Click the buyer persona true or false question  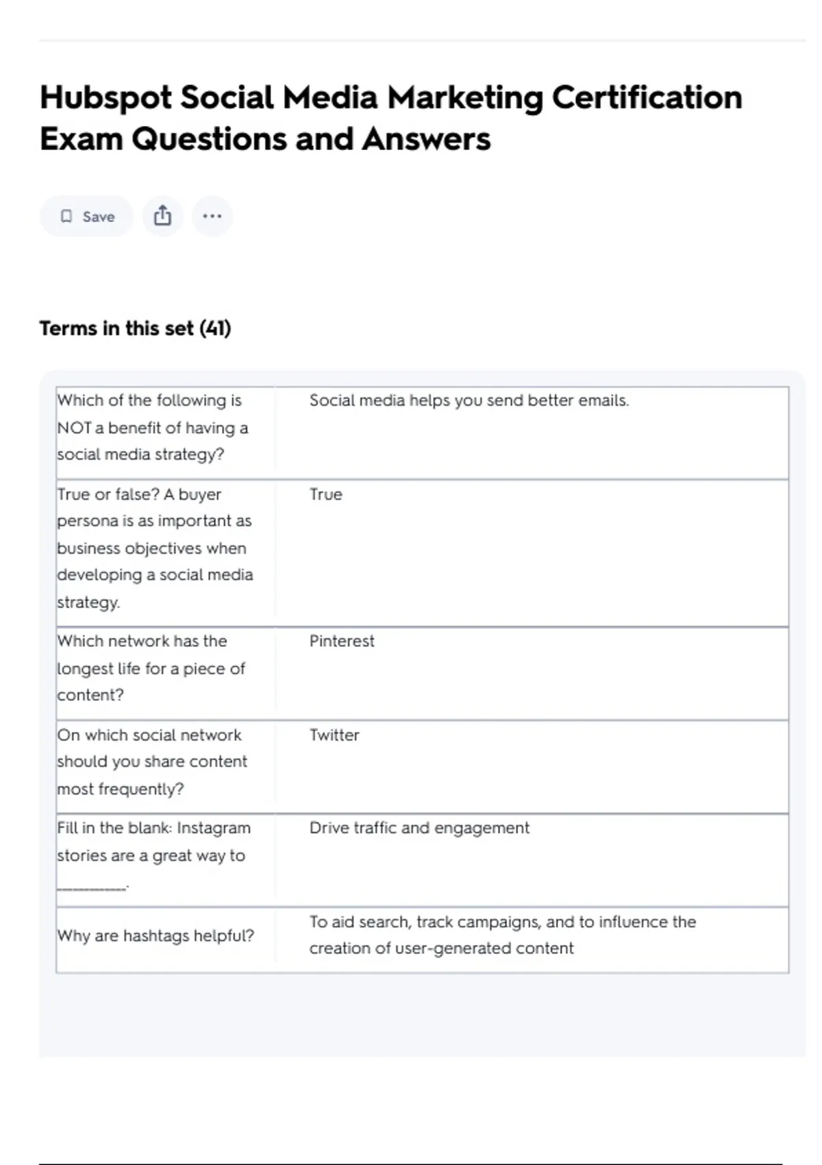(155, 548)
